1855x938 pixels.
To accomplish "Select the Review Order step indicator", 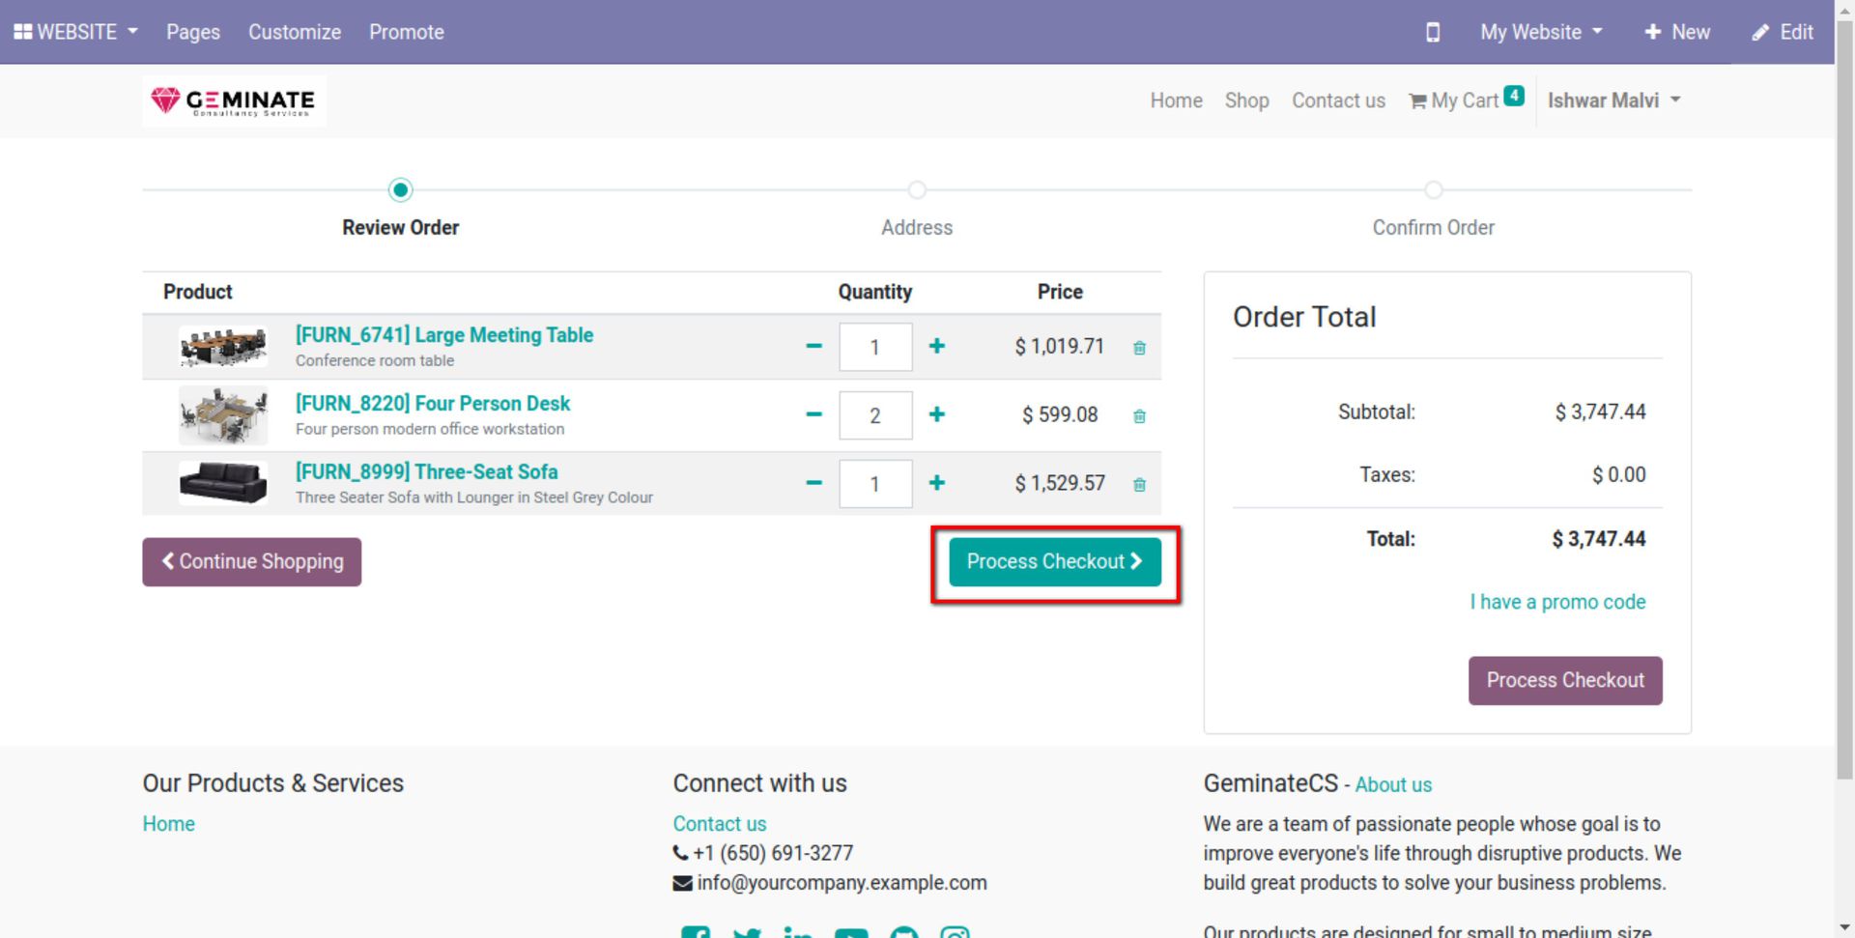I will 400,189.
